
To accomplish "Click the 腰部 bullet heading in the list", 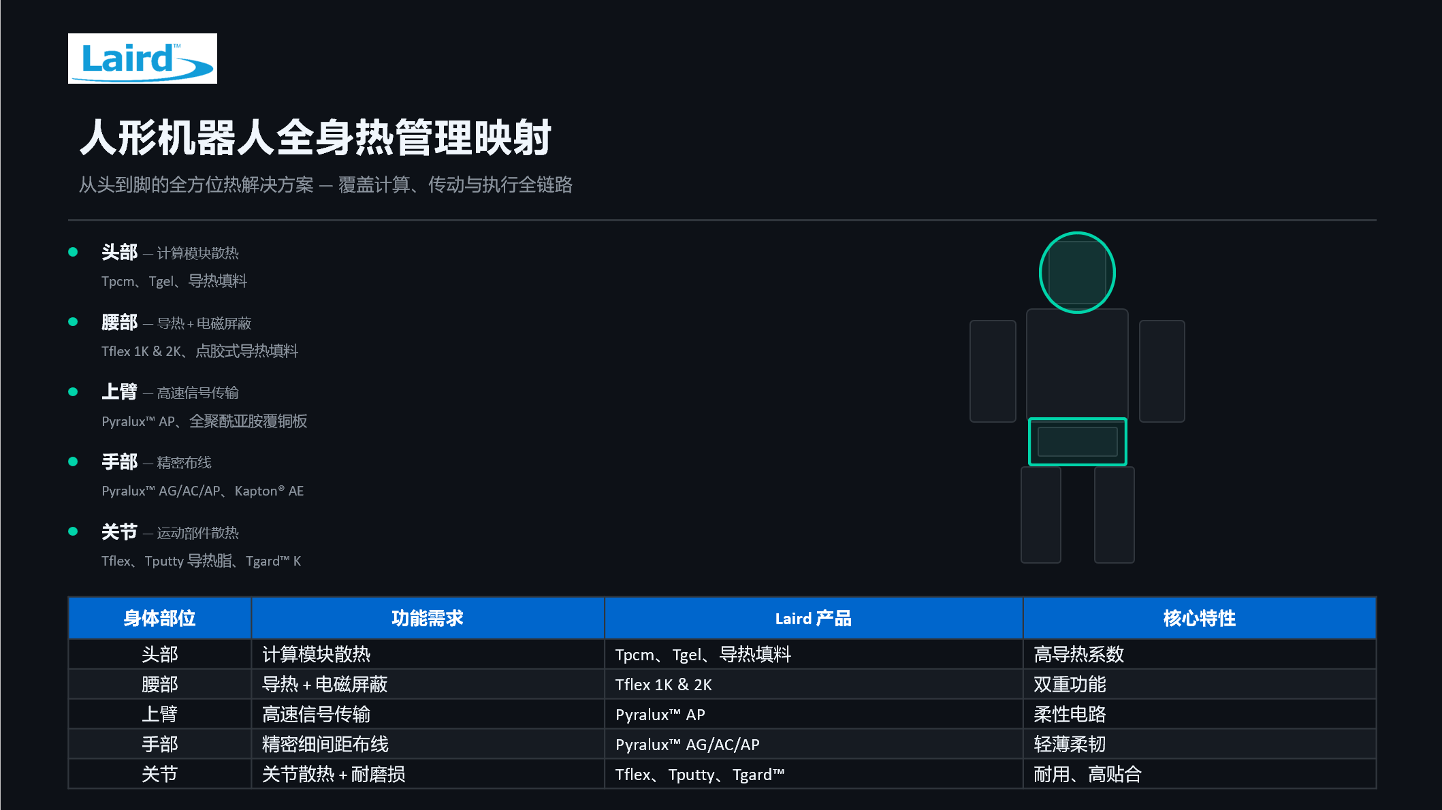I will coord(119,323).
